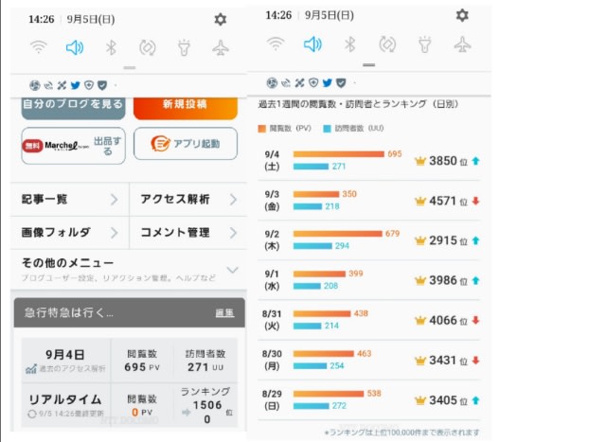
Task: Open 画像フォルダ chevron
Action: (x=114, y=233)
